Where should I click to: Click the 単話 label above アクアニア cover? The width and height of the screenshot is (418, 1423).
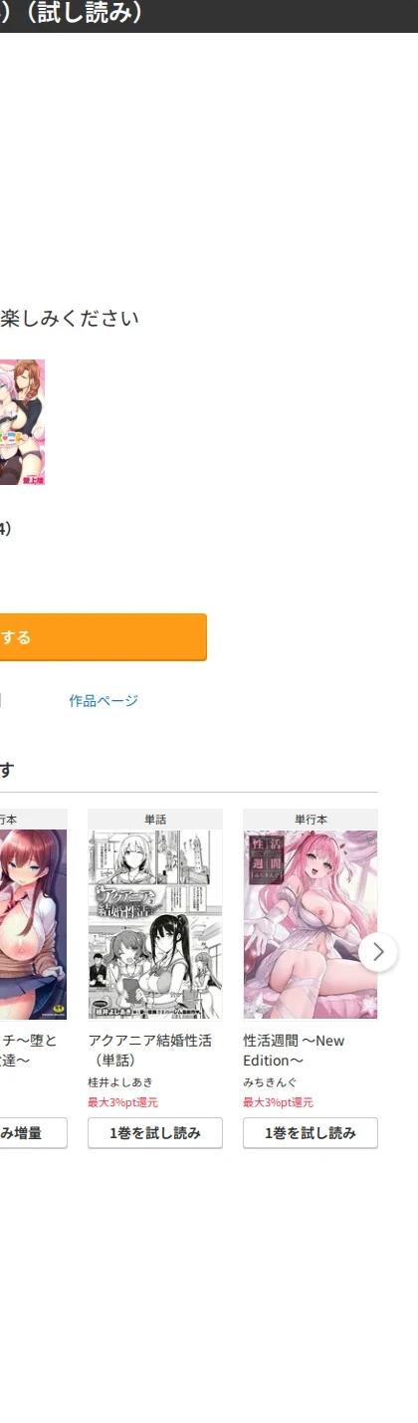pos(155,820)
